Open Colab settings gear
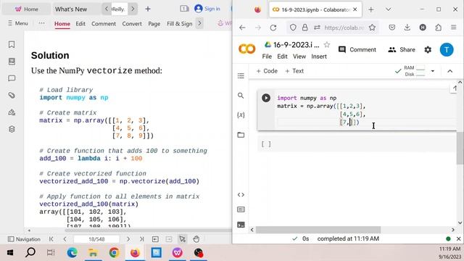 click(x=428, y=50)
